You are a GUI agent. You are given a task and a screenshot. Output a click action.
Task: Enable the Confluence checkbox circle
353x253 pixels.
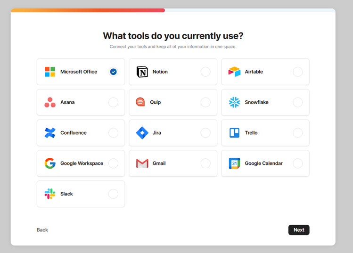click(113, 133)
